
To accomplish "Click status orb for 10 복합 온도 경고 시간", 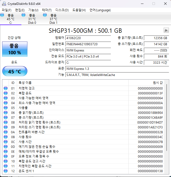I will [x=6, y=161].
